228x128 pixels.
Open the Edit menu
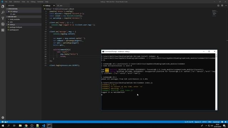10,2
